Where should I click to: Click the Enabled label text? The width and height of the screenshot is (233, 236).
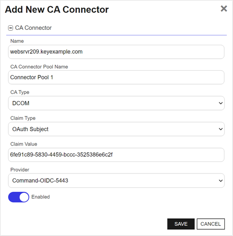(40, 197)
